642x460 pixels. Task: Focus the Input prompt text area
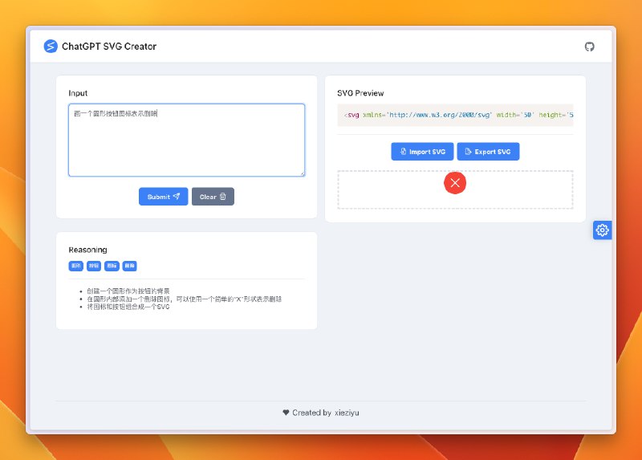coord(187,140)
